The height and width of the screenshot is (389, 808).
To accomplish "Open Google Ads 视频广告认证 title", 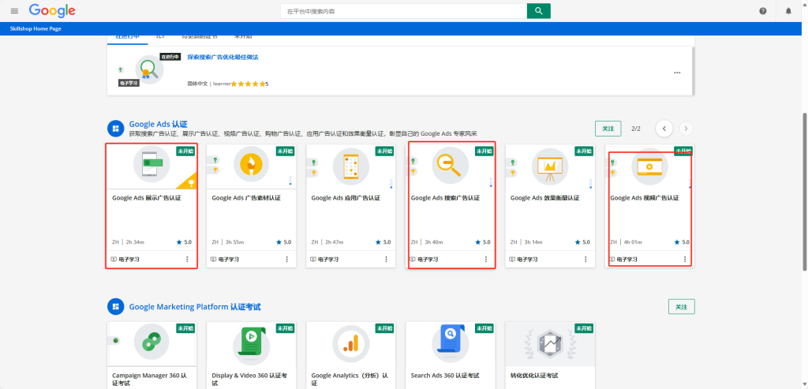I will tap(645, 198).
